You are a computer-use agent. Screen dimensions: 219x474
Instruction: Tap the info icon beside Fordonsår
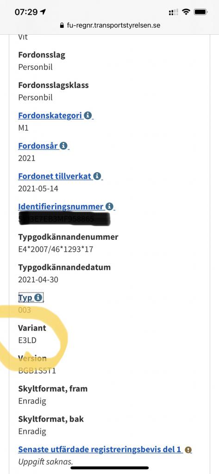tap(63, 146)
